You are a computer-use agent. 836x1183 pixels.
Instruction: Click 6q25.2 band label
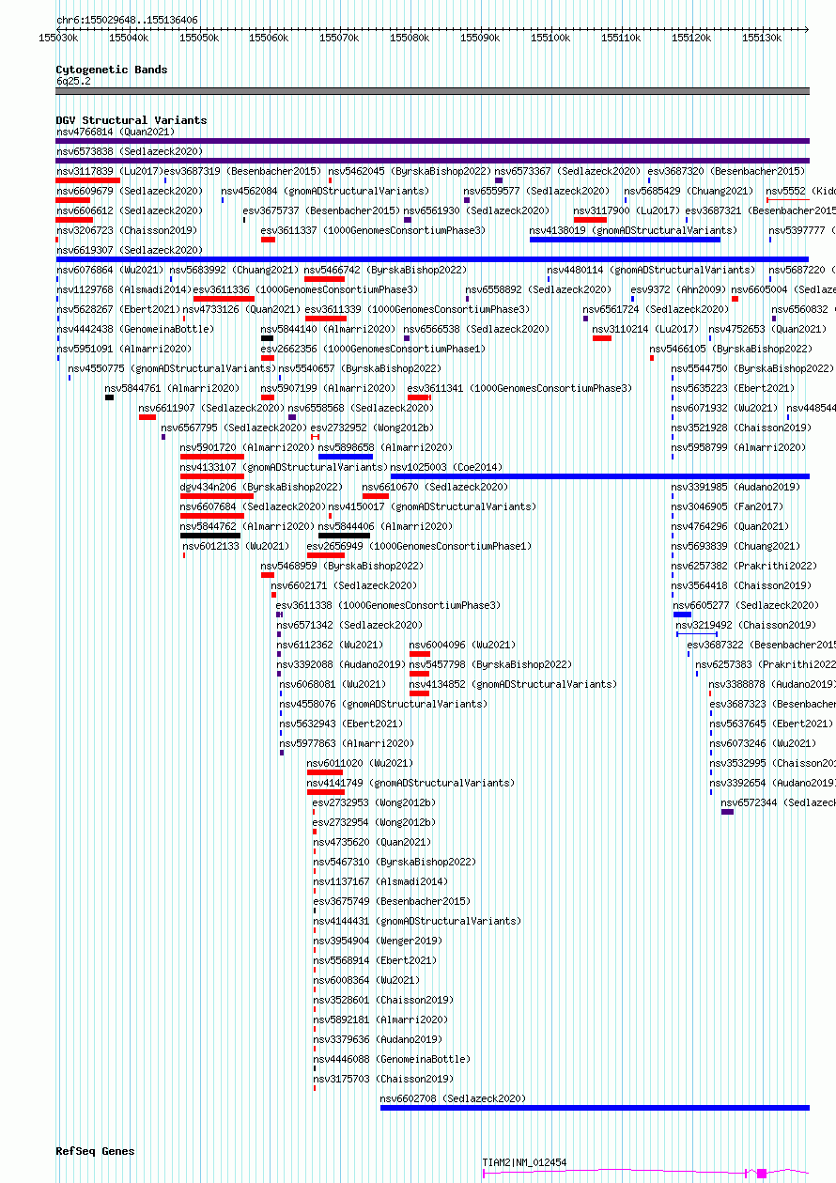[x=73, y=82]
